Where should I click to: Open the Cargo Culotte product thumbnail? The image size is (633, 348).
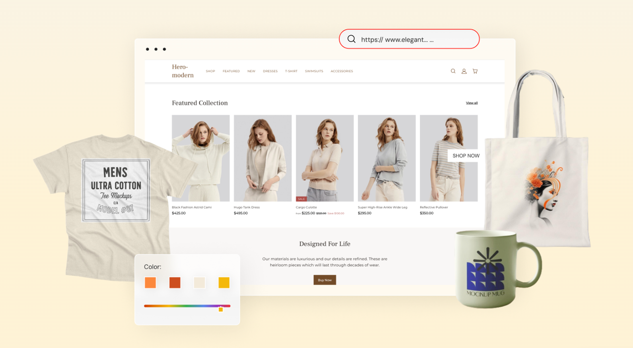[x=324, y=158]
